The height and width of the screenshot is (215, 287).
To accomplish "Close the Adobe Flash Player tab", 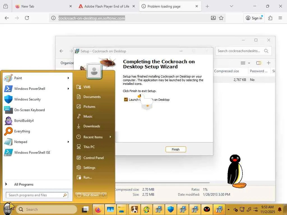I will (x=134, y=6).
